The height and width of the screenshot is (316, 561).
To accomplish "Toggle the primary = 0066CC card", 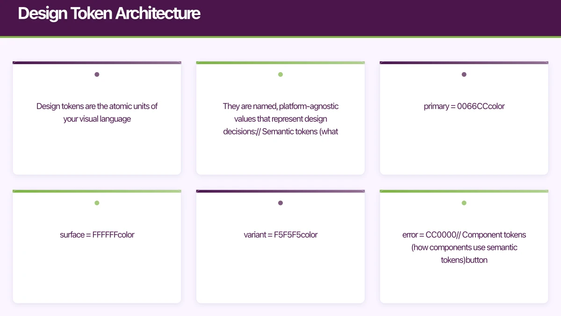I will pyautogui.click(x=464, y=118).
